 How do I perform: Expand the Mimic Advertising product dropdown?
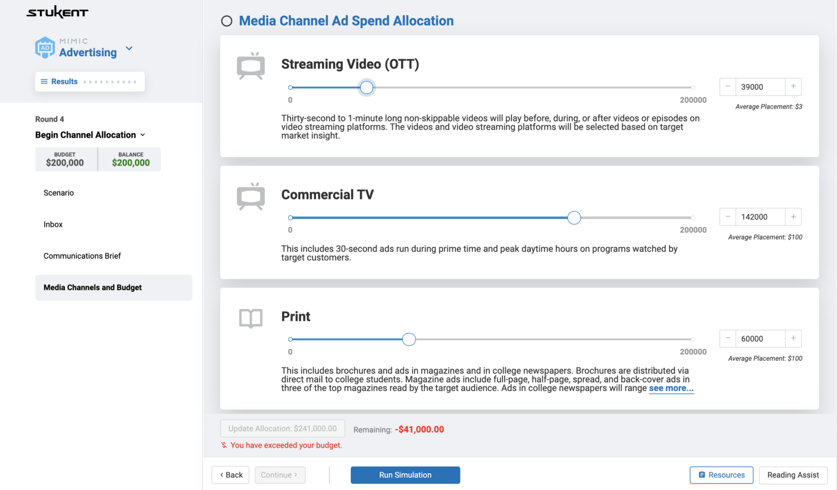[x=129, y=49]
